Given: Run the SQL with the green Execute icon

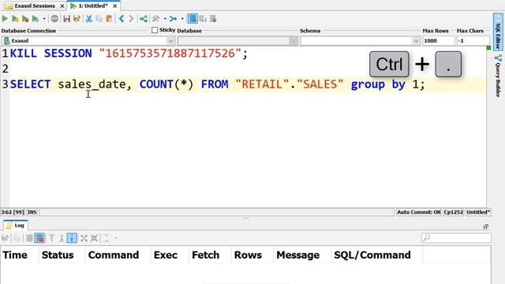Looking at the screenshot, I should (5, 19).
